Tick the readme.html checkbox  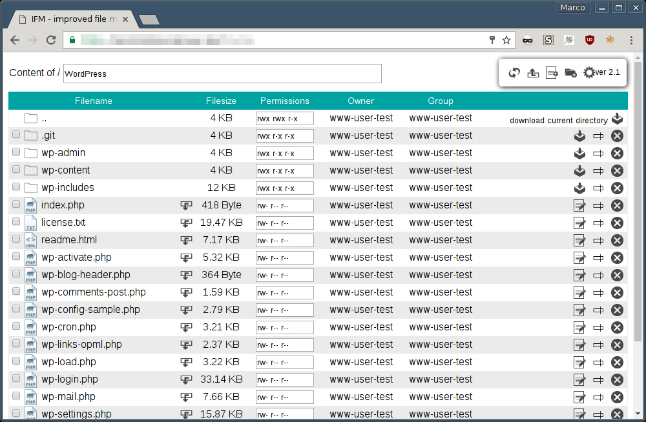click(16, 239)
